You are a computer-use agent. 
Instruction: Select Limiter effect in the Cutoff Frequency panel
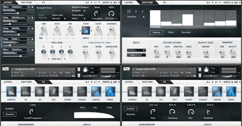tap(96, 91)
